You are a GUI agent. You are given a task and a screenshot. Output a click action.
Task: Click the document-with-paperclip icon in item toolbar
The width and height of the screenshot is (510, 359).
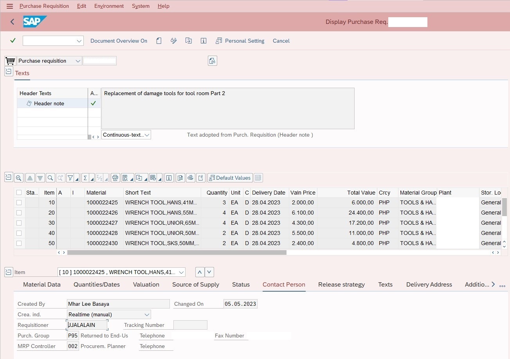click(x=200, y=178)
